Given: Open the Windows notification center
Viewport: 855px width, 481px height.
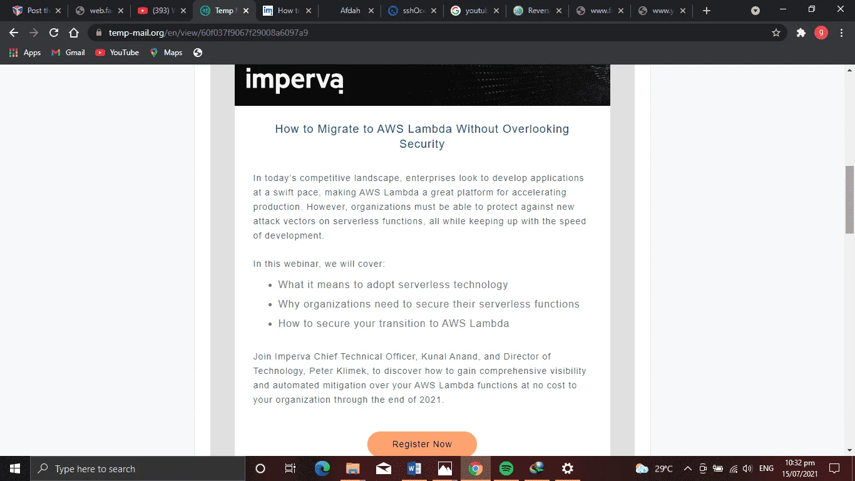Looking at the screenshot, I should click(834, 468).
